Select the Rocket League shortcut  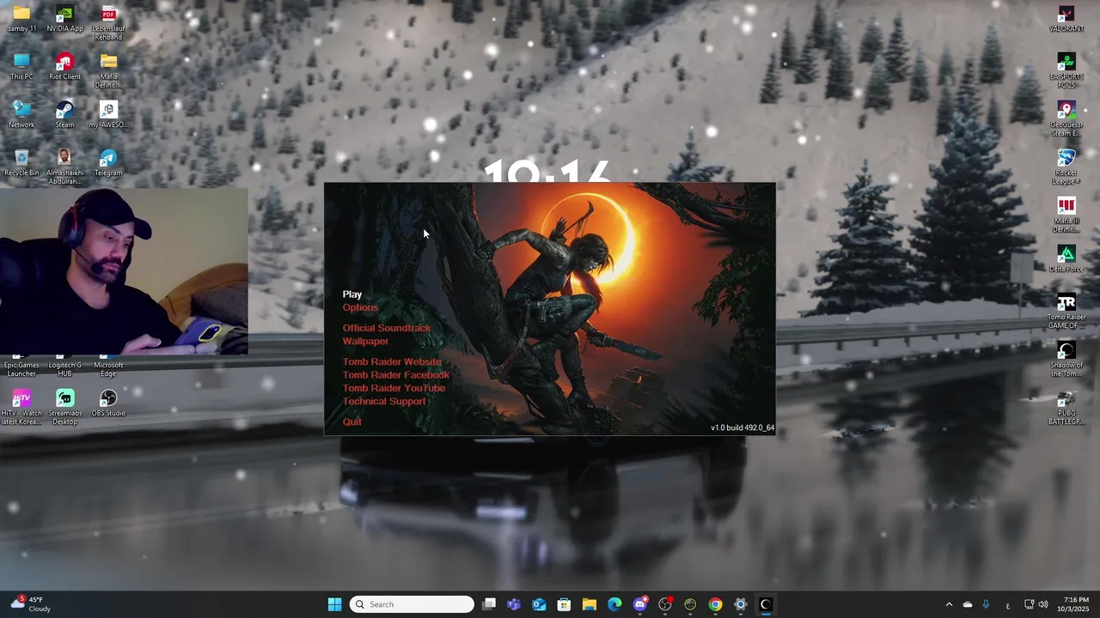coord(1066,167)
